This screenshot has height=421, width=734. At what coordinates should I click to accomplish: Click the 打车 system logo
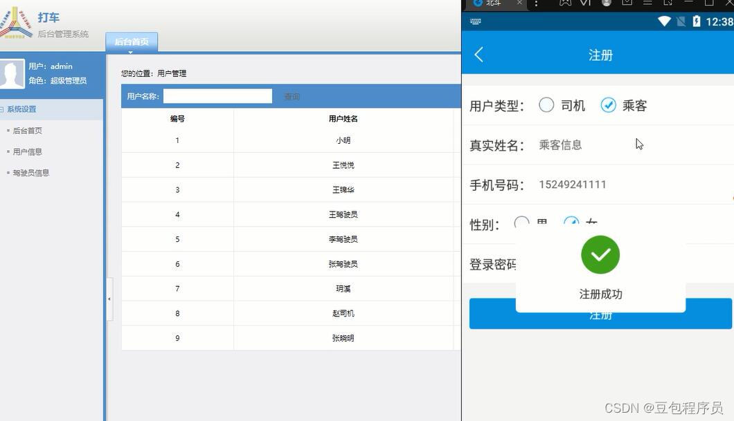click(x=17, y=22)
